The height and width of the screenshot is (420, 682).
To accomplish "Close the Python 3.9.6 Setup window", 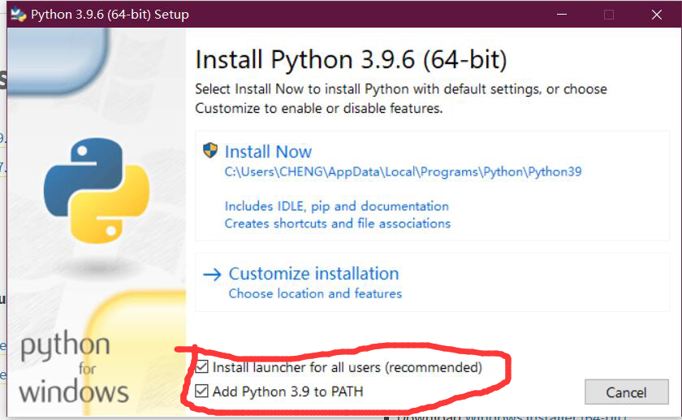I will [x=657, y=15].
